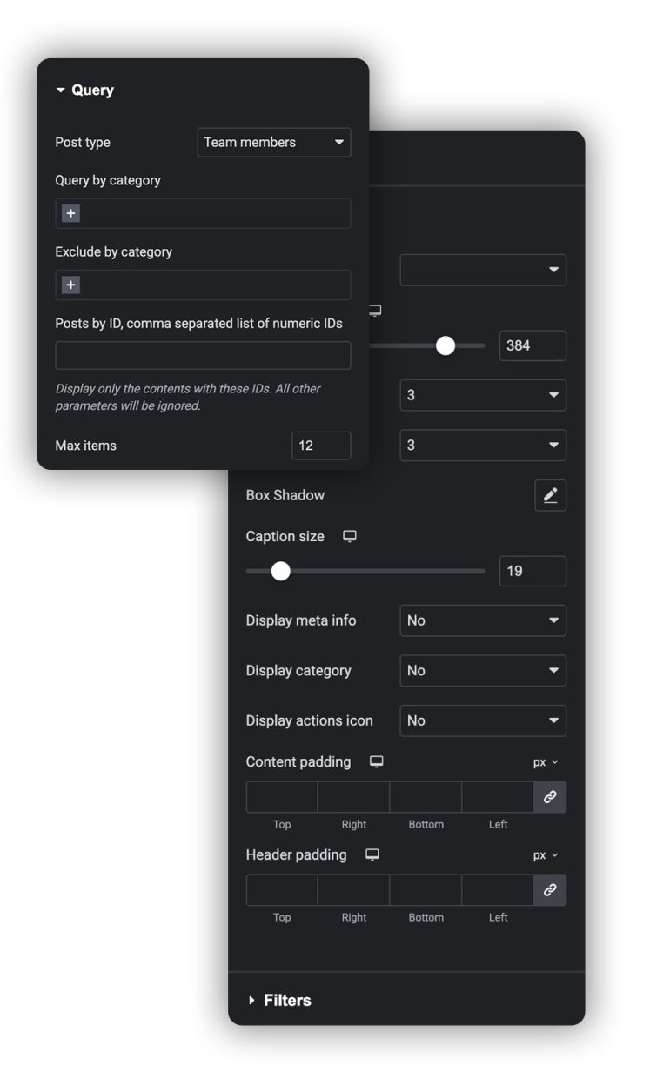Click the Caption size slider handle
The image size is (650, 1079).
(x=280, y=572)
